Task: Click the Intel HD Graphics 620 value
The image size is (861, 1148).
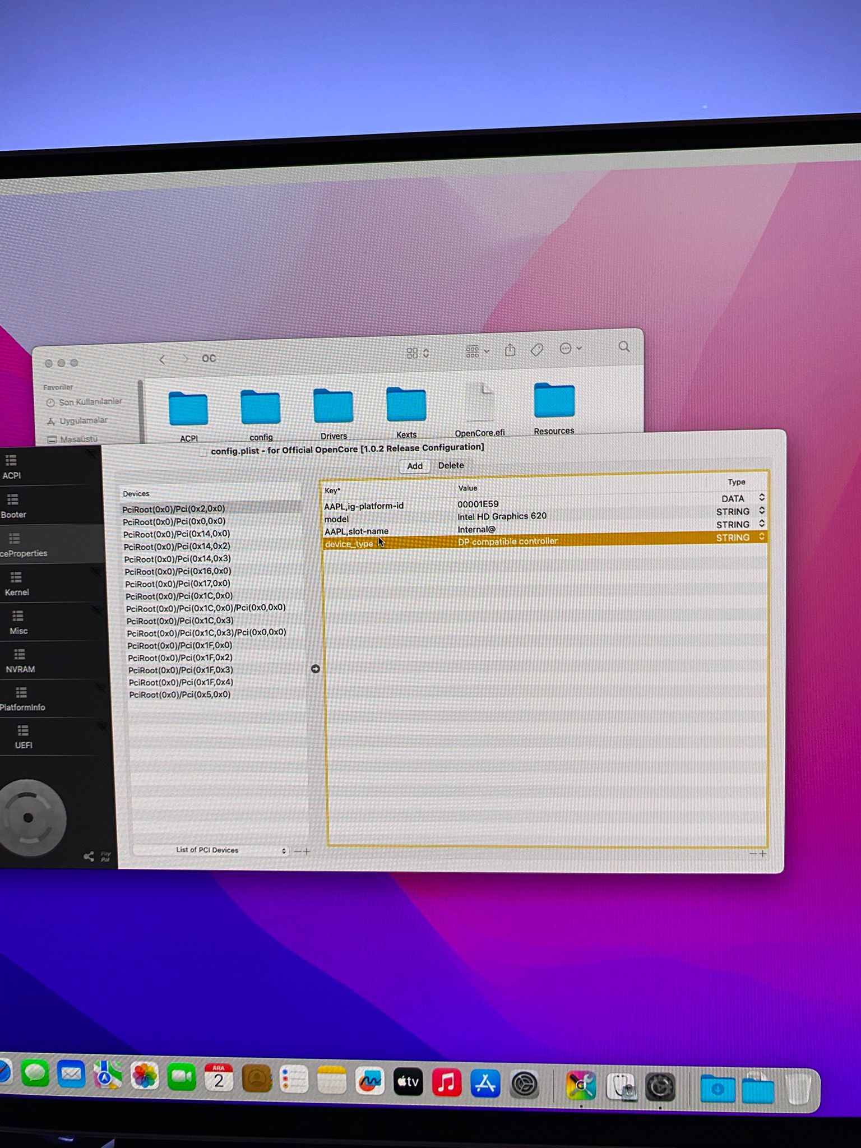Action: point(502,516)
